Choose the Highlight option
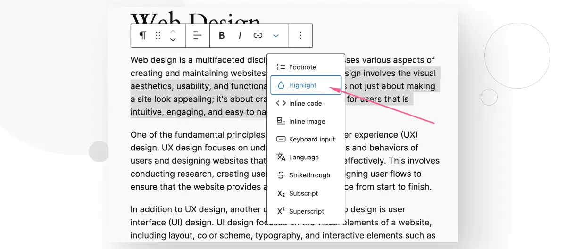 click(306, 85)
